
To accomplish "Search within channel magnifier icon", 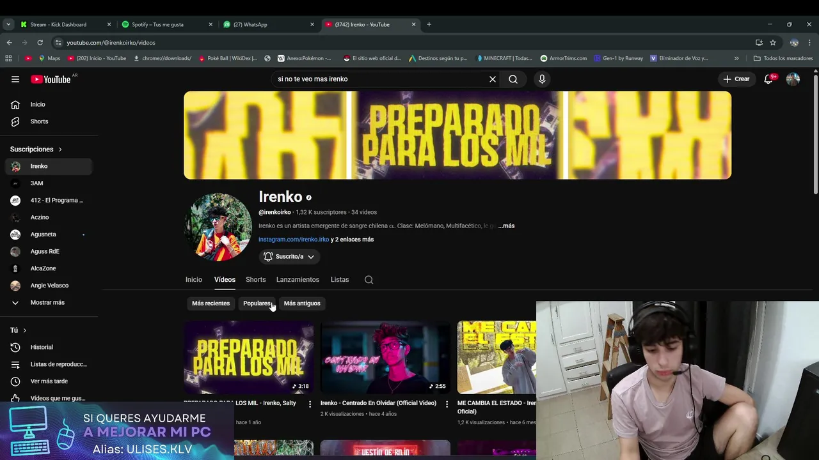I will click(369, 280).
